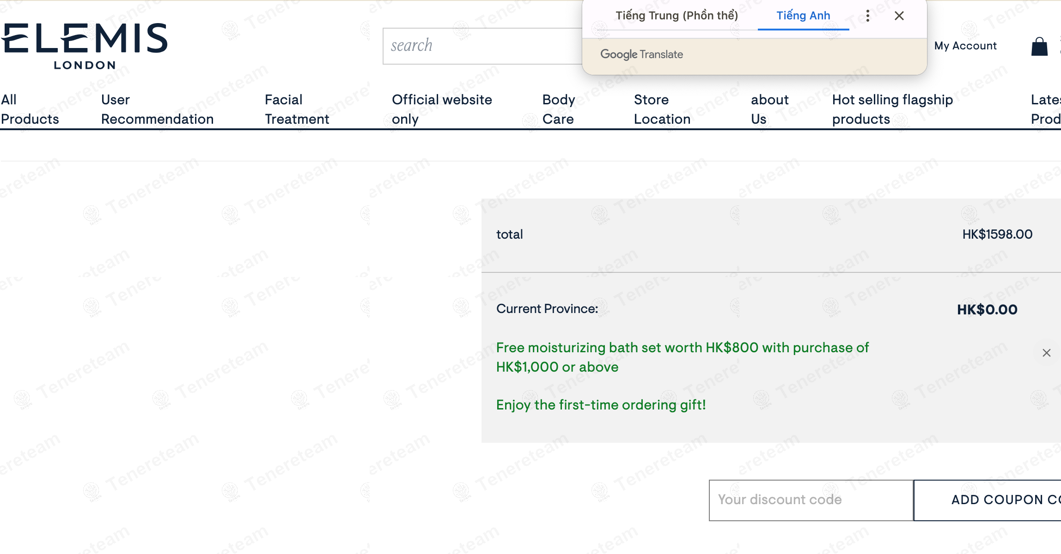Visit the about Us page
This screenshot has width=1061, height=554.
point(769,109)
